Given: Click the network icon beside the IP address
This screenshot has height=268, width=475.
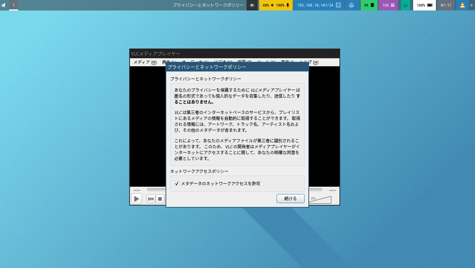Looking at the screenshot, I should tap(338, 5).
